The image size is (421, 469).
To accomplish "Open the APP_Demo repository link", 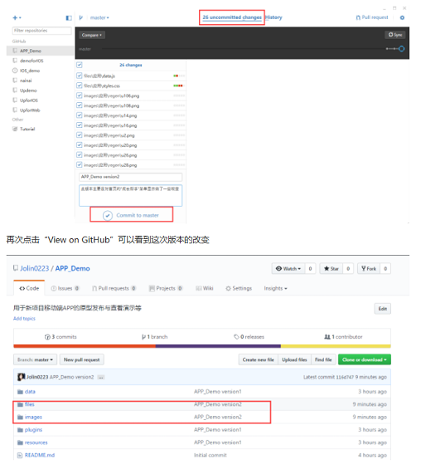I will point(73,268).
